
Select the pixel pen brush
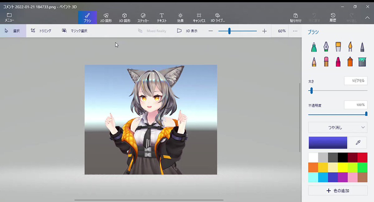point(362,47)
